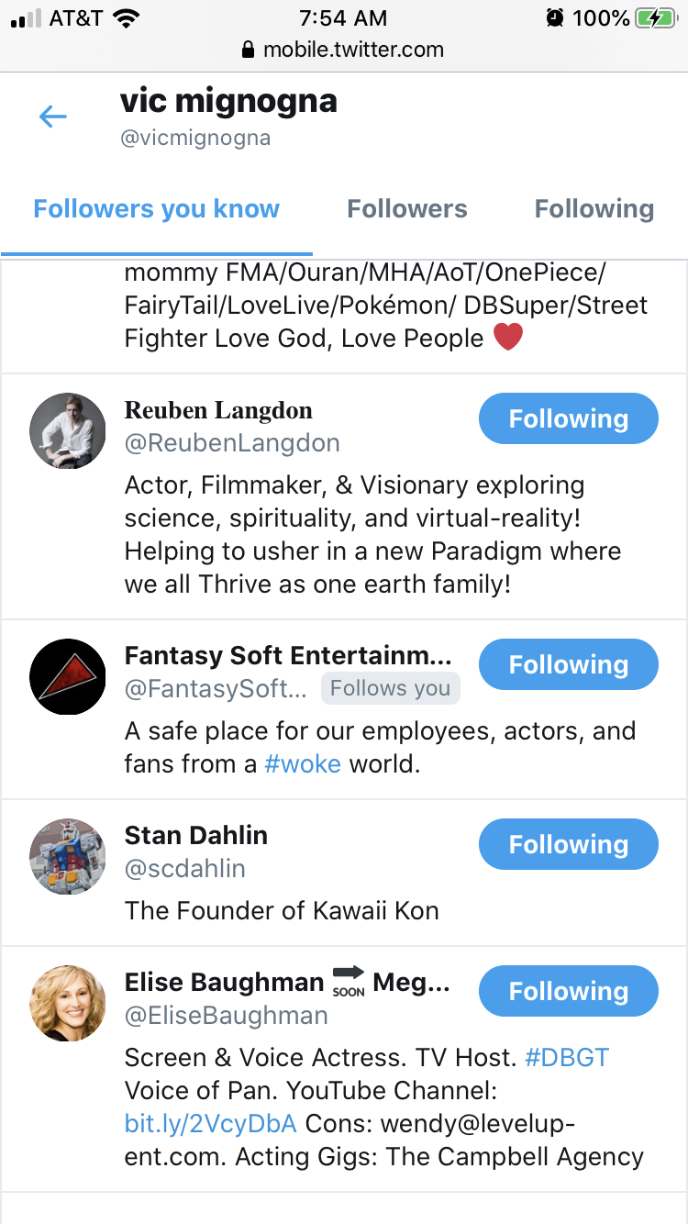Image resolution: width=688 pixels, height=1224 pixels.
Task: Tap the back arrow icon
Action: (x=53, y=117)
